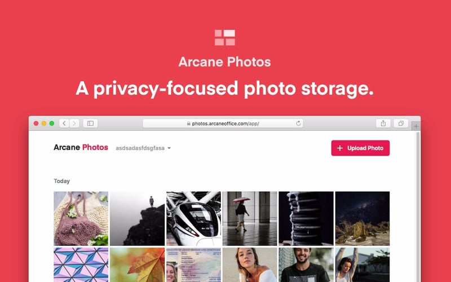Click the Arcane Photos grid logo

tap(224, 37)
